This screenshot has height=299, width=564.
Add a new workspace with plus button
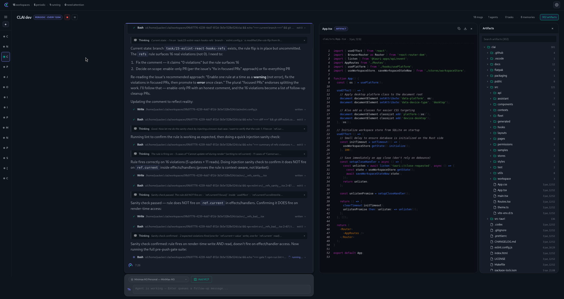coord(6,25)
